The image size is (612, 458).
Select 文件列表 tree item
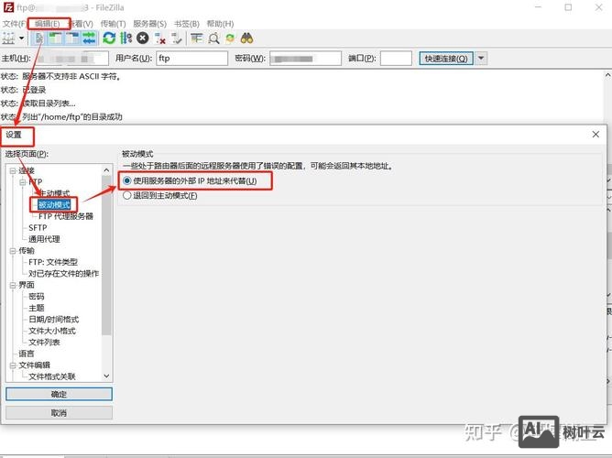pos(44,343)
